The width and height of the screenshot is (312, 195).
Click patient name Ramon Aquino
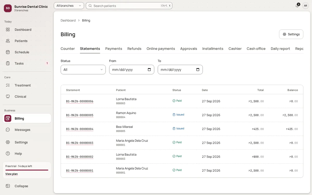(126, 113)
